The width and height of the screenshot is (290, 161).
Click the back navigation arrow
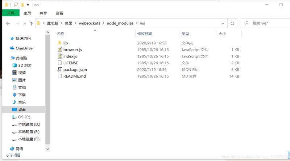(8, 23)
